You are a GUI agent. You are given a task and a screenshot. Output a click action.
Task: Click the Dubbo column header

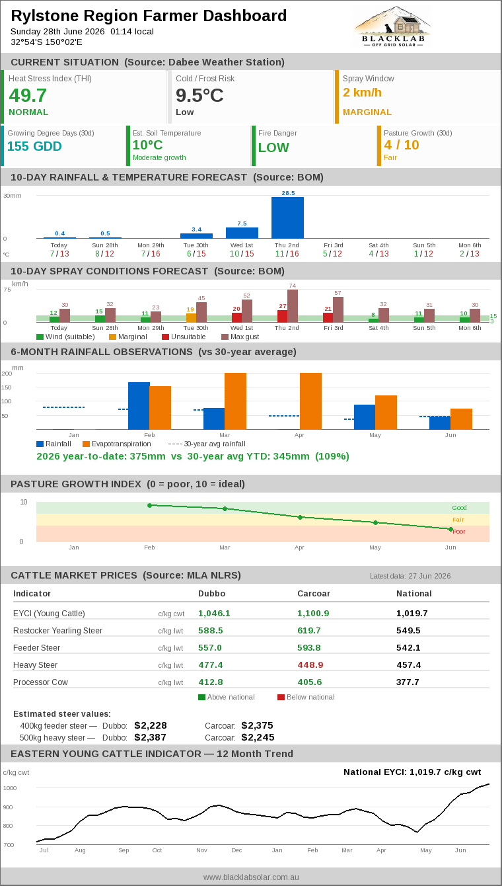pyautogui.click(x=210, y=594)
